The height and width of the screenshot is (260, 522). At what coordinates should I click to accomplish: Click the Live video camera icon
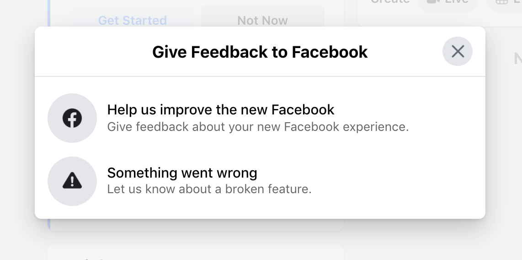click(432, 2)
